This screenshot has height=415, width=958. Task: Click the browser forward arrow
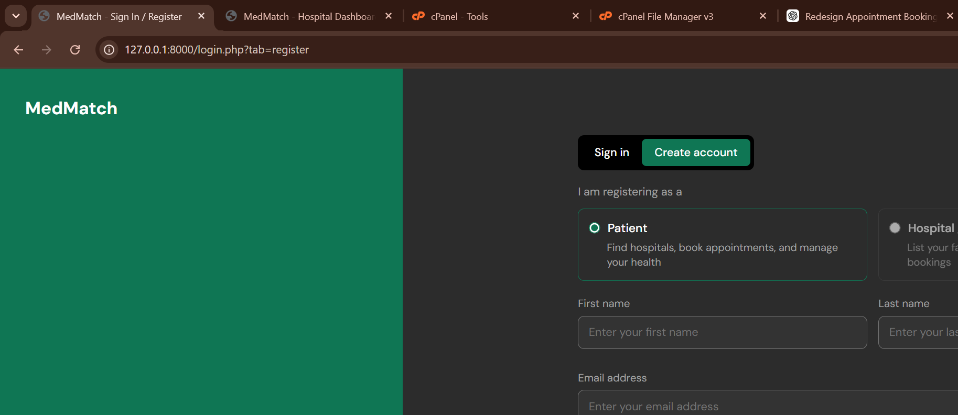(x=47, y=50)
